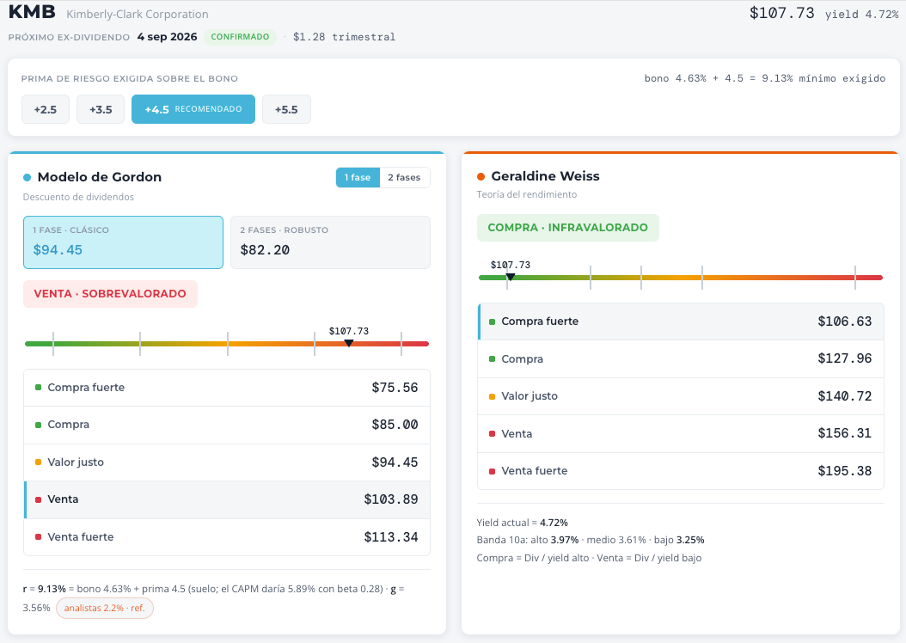Screen dimensions: 906x643
Task: Select Weiss Compra fuerte row $106.63
Action: 681,321
